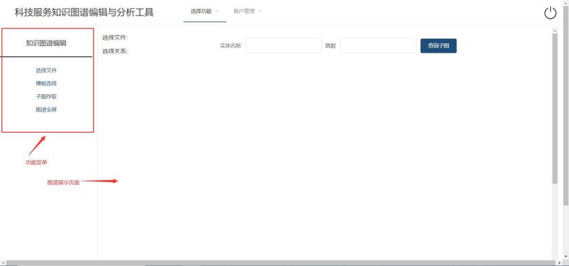
Task: Click the 选择关系: label in main panel
Action: pos(115,51)
